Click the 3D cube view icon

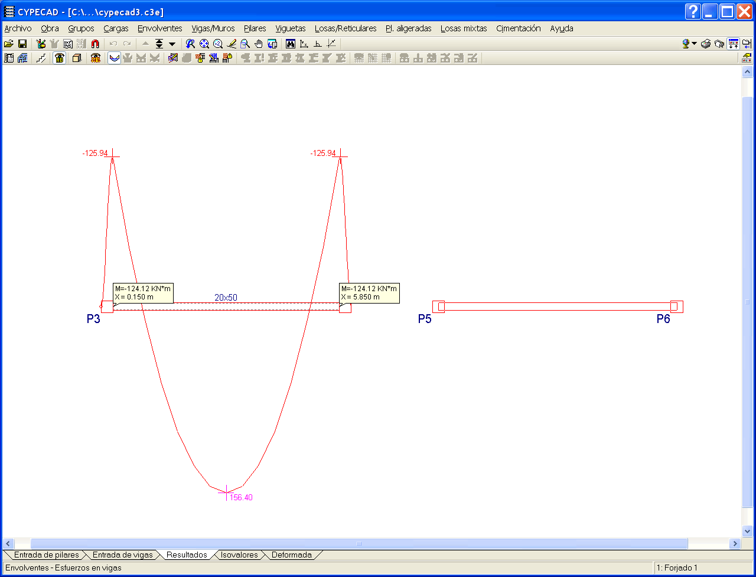point(77,58)
